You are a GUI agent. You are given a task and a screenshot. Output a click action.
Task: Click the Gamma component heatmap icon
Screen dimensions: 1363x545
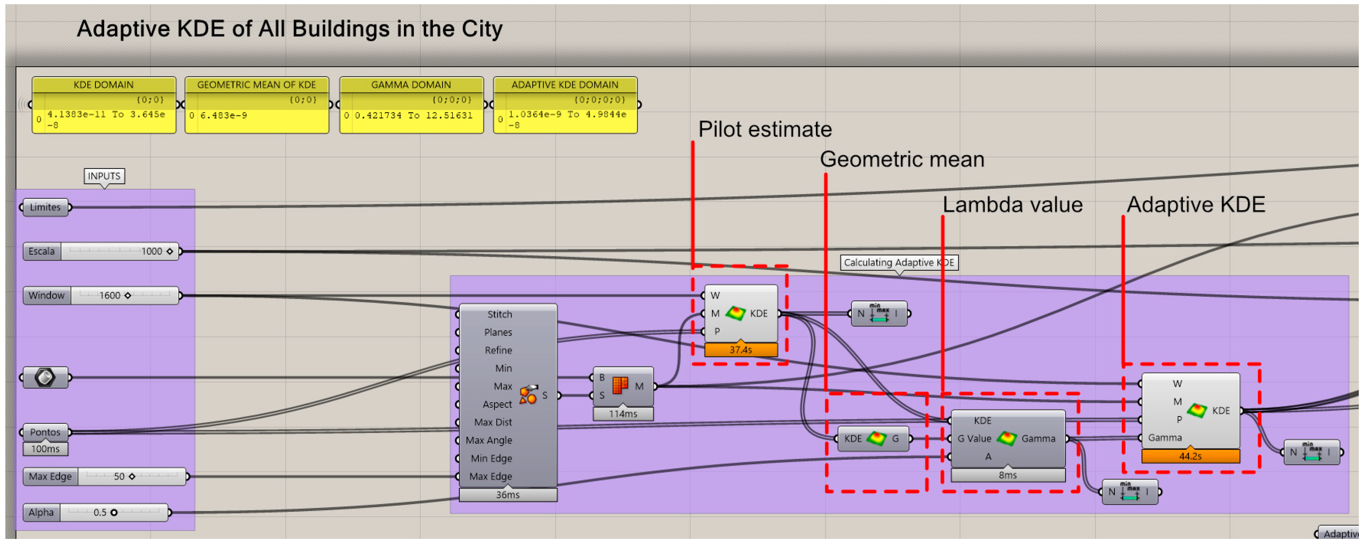click(1006, 439)
